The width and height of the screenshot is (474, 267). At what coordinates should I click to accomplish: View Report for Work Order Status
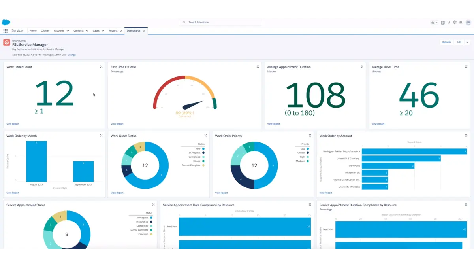point(117,193)
